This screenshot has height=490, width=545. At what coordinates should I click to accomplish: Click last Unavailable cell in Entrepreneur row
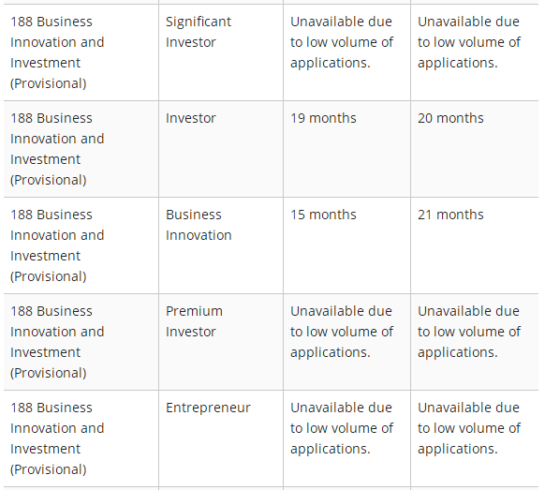coord(475,438)
